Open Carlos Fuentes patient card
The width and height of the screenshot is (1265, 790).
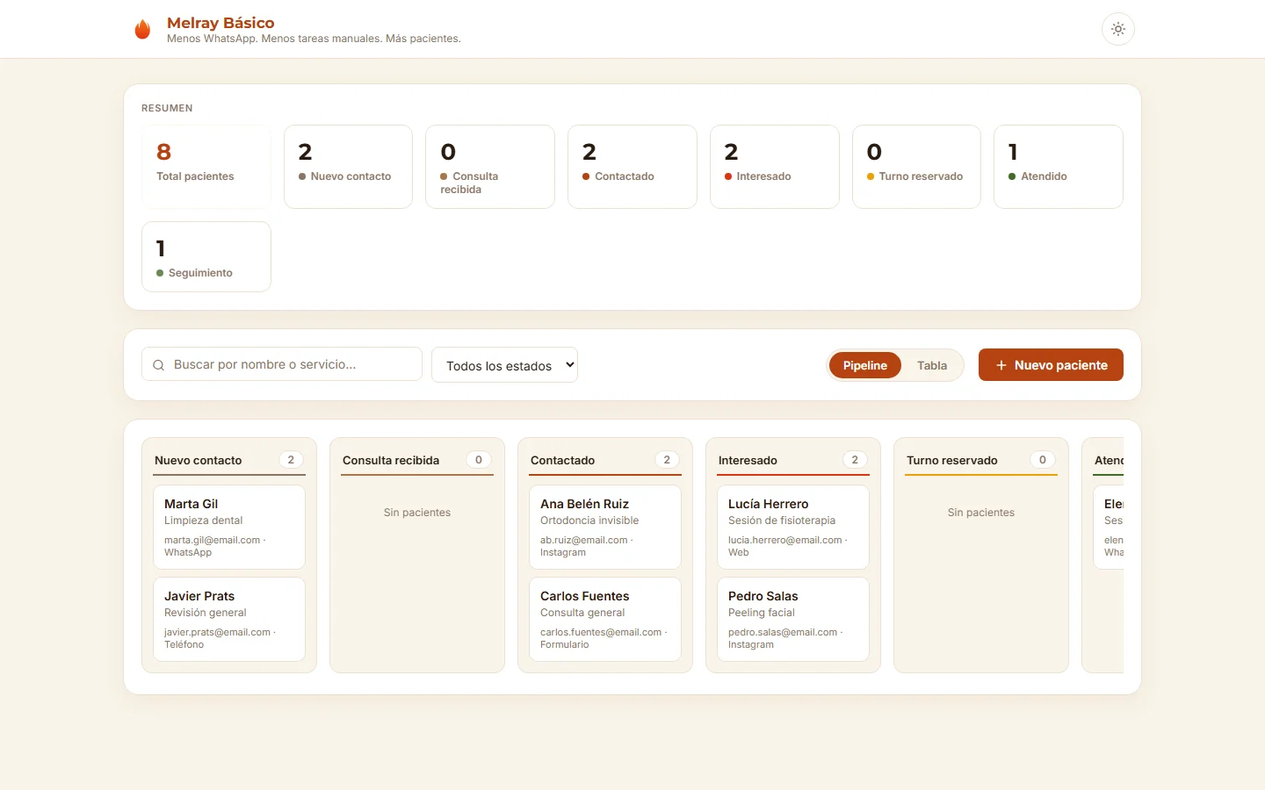[605, 619]
